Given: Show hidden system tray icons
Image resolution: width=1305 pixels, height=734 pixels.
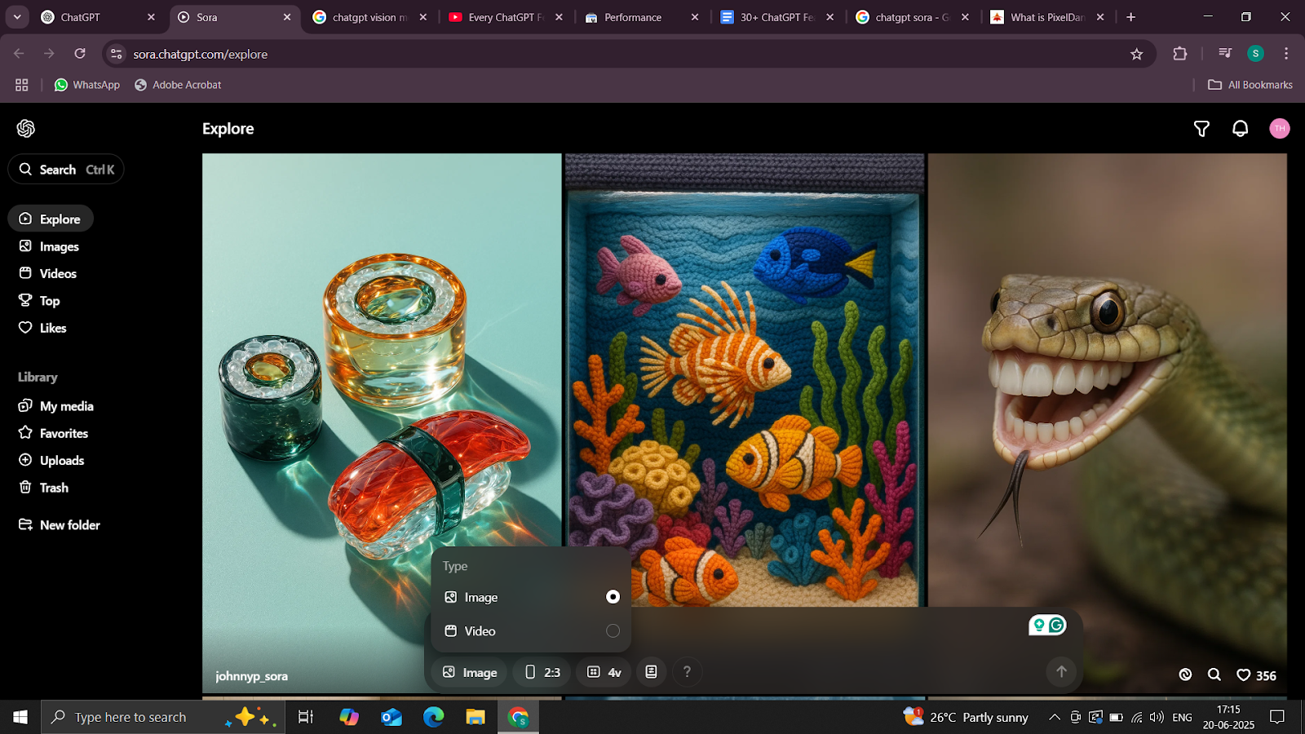Looking at the screenshot, I should coord(1054,717).
